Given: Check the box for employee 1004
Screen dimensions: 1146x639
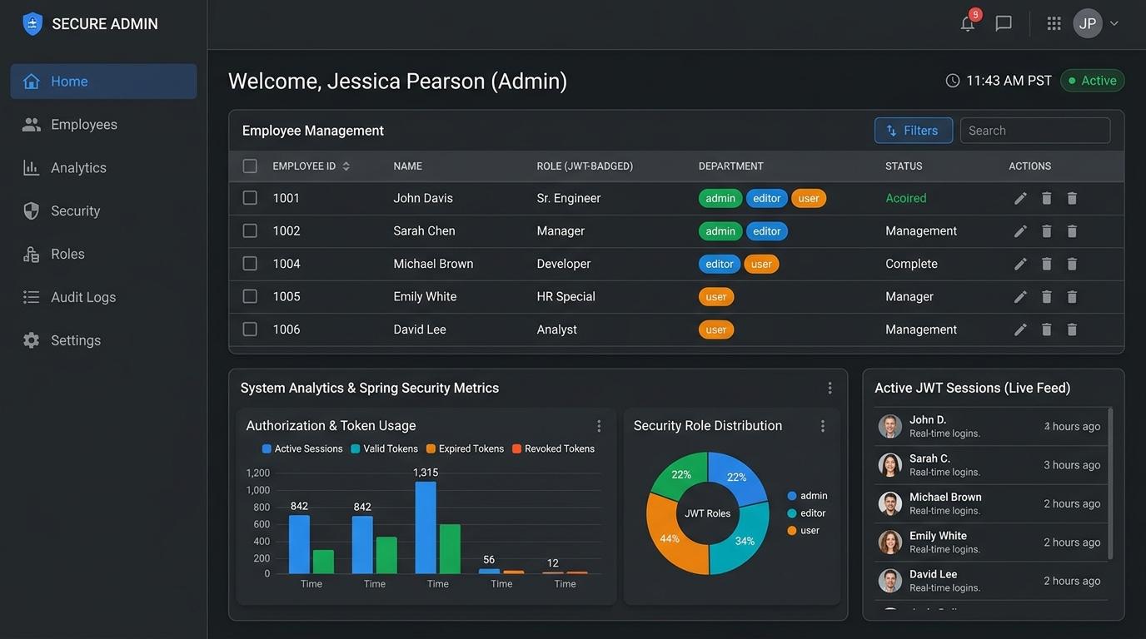Looking at the screenshot, I should coord(250,264).
